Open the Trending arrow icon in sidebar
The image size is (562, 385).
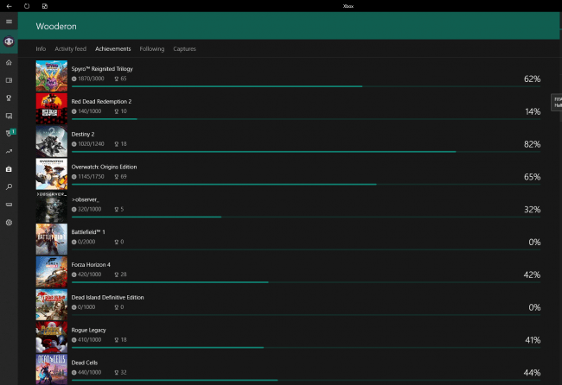pos(9,151)
